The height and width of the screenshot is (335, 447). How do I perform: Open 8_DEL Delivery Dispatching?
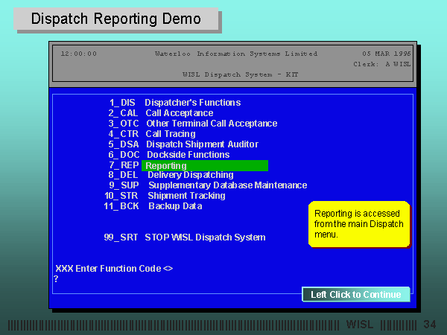[x=171, y=175]
